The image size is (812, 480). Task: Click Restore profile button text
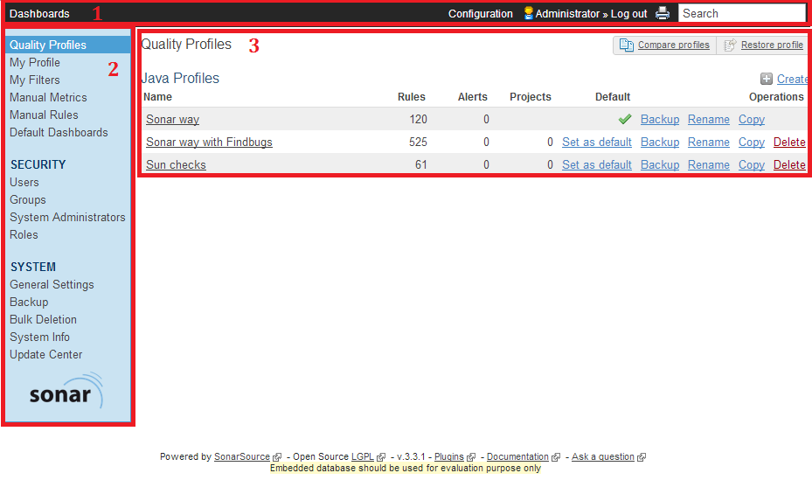[x=772, y=45]
